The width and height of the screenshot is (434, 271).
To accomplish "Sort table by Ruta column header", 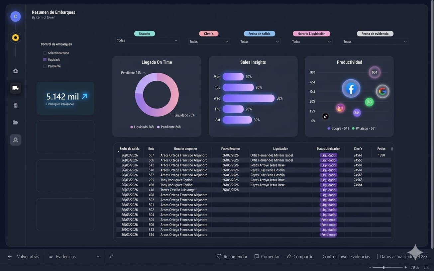I will [151, 149].
